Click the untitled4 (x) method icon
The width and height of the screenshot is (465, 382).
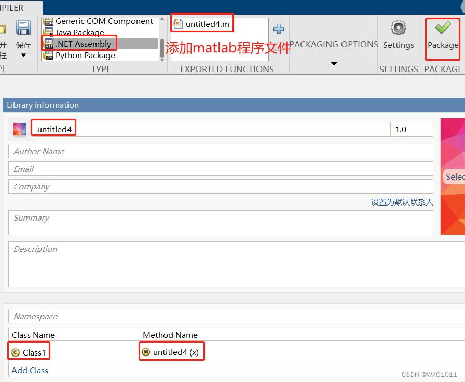tap(146, 351)
